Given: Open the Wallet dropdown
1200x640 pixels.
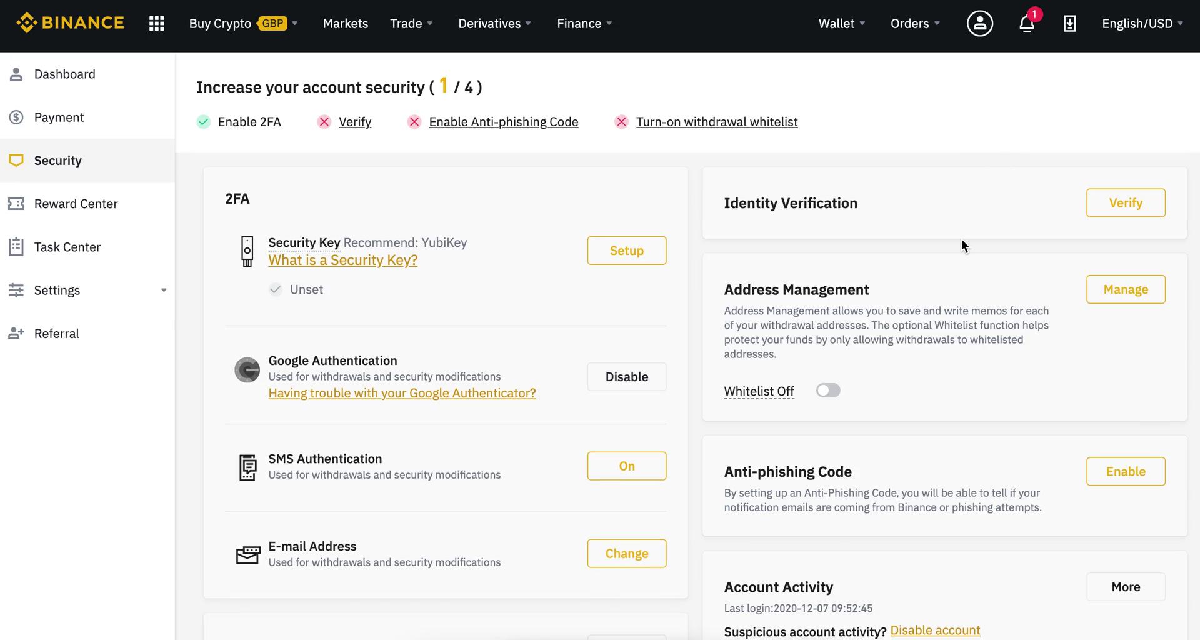Looking at the screenshot, I should click(842, 24).
